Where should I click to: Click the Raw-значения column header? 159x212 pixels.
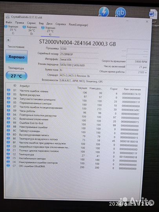(x=132, y=90)
